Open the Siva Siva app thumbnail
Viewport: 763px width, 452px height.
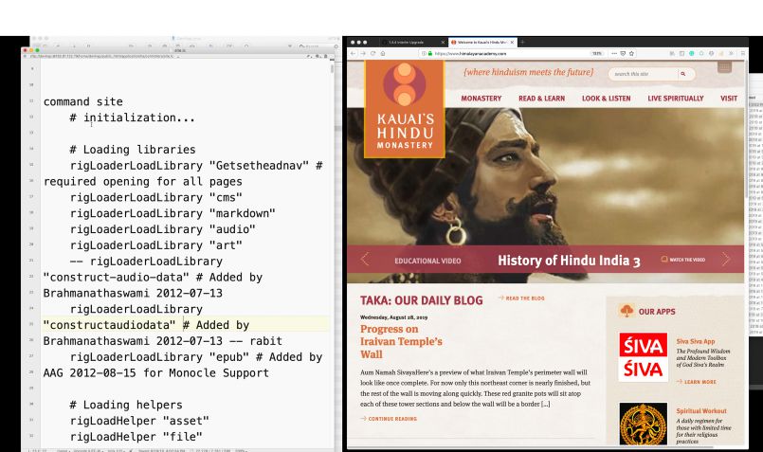[643, 357]
